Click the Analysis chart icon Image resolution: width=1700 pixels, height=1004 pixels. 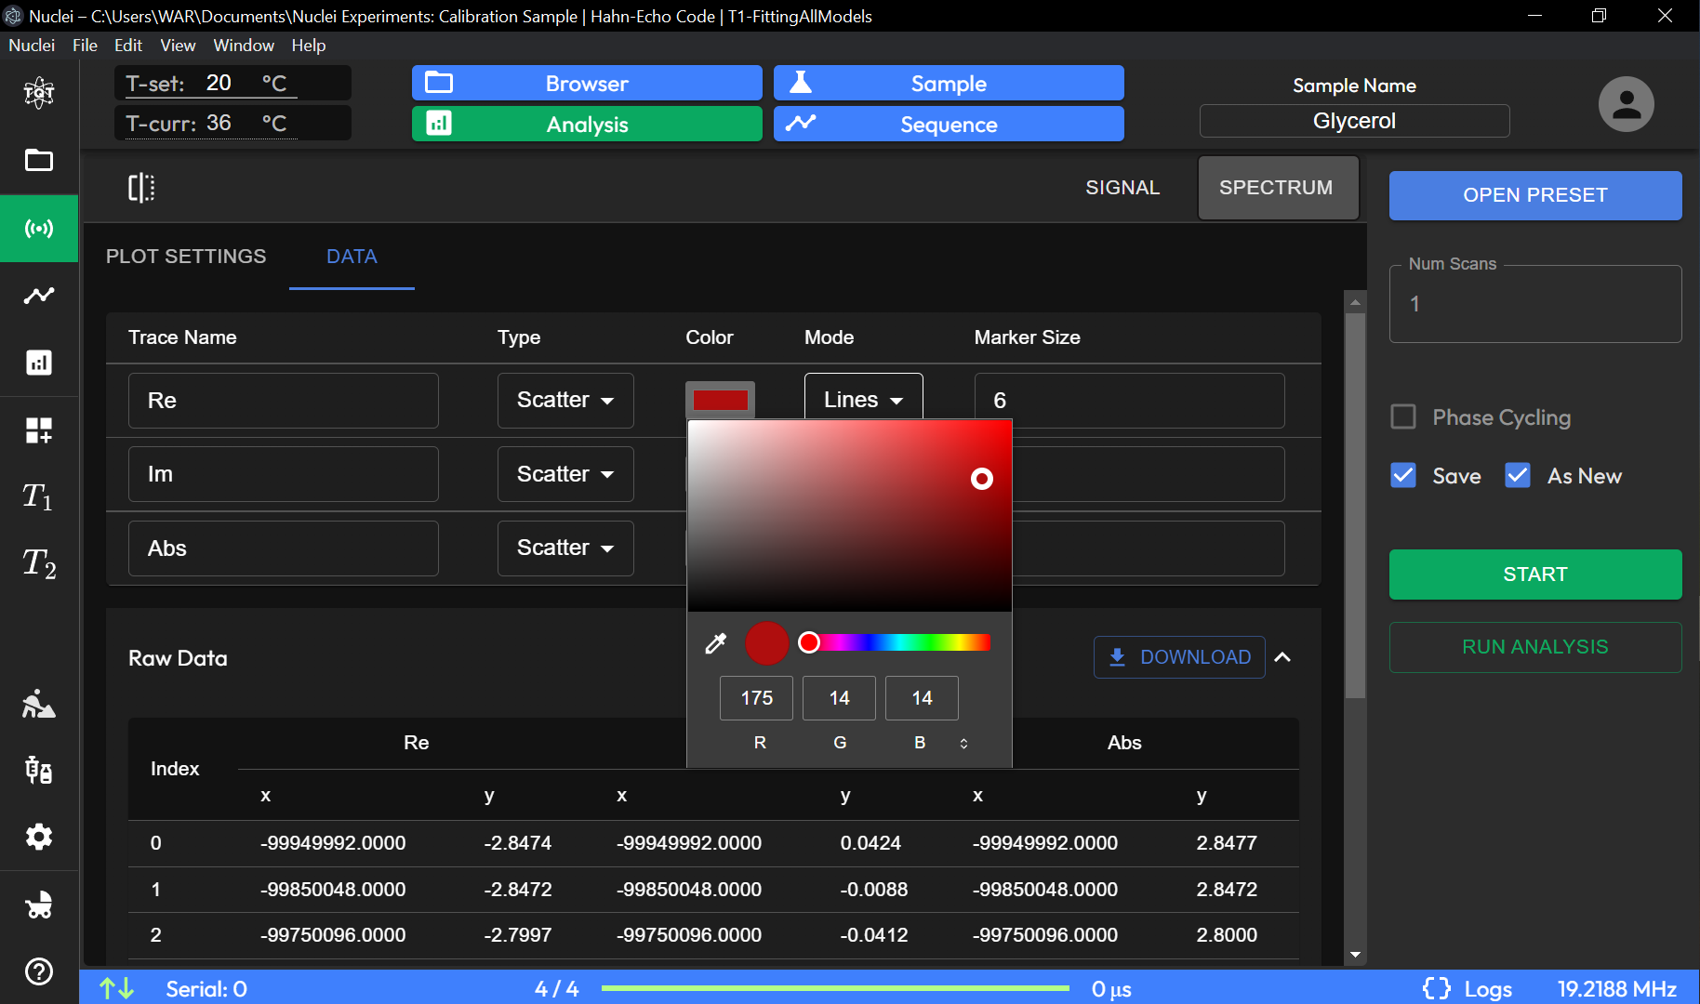[439, 123]
